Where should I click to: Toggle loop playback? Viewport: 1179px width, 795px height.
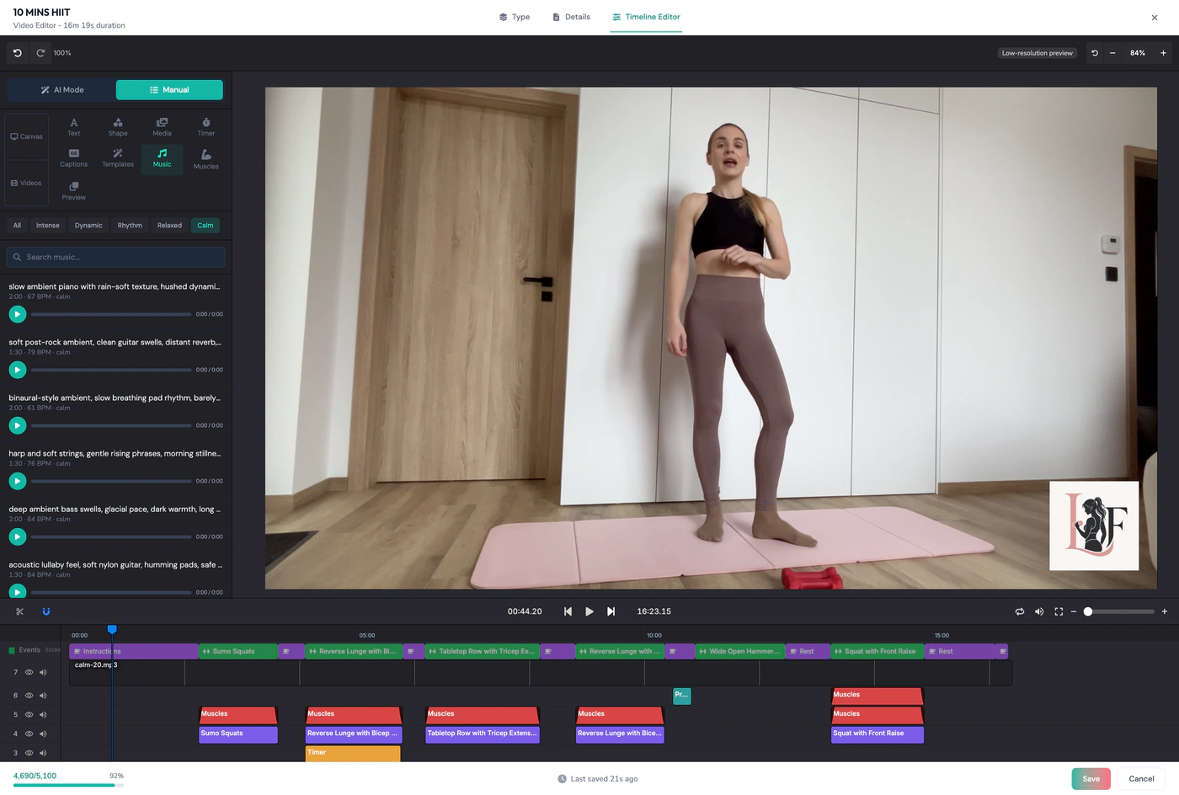tap(1020, 611)
